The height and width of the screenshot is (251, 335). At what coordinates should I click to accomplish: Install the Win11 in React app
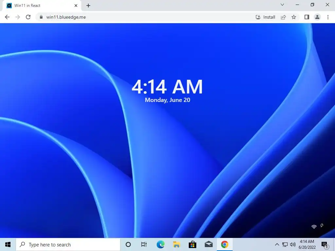(x=265, y=17)
